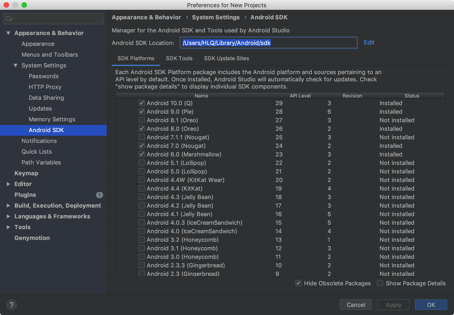Expand Languages & Frameworks node
Screen dimensions: 454x315
[8, 216]
